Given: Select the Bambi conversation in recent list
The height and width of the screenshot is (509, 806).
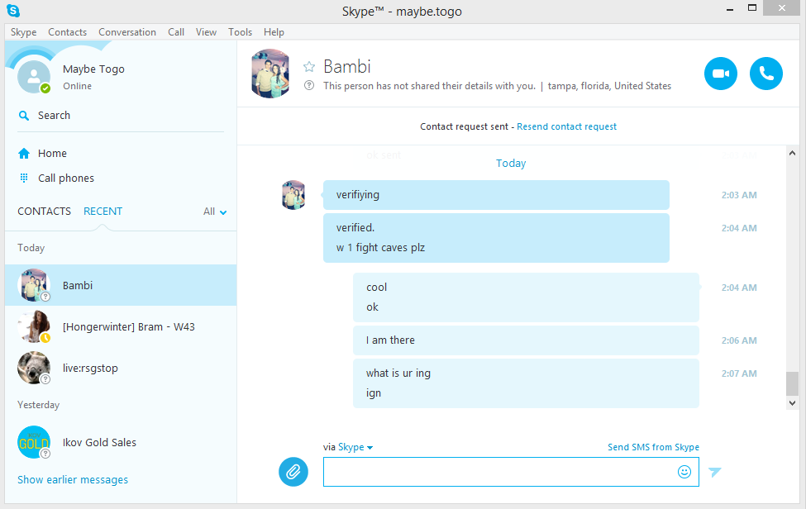Looking at the screenshot, I should point(121,285).
